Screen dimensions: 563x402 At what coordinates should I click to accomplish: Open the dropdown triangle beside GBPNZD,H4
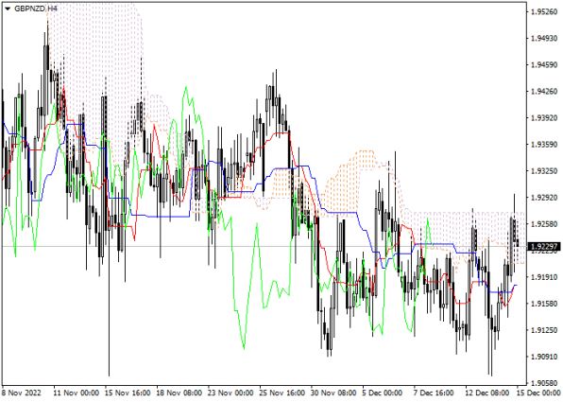pyautogui.click(x=8, y=9)
